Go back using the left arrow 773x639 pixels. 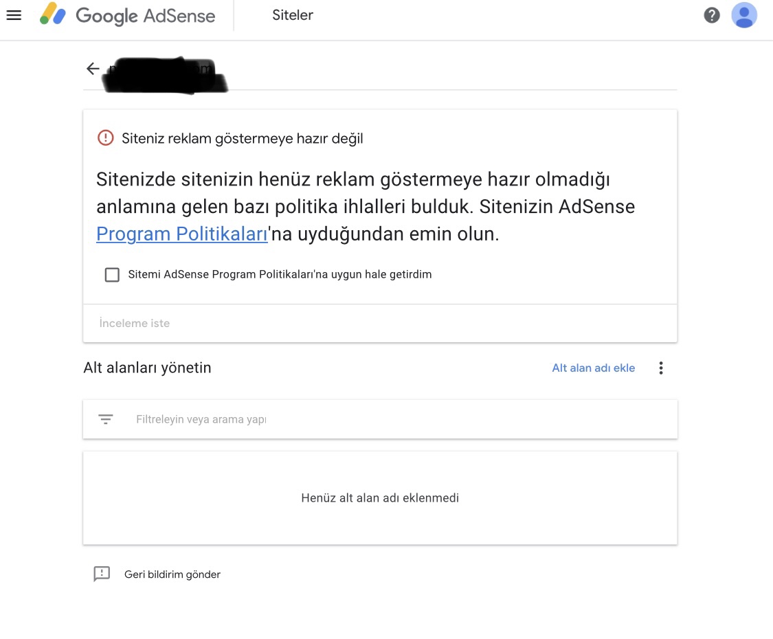93,69
